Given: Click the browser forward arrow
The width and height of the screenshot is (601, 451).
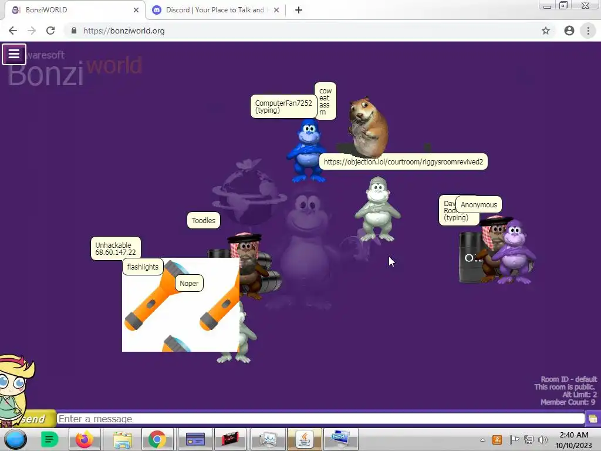Looking at the screenshot, I should tap(32, 31).
